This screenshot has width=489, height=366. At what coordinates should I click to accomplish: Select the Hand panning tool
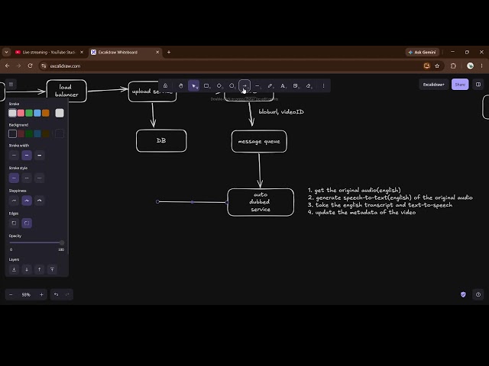click(x=180, y=85)
